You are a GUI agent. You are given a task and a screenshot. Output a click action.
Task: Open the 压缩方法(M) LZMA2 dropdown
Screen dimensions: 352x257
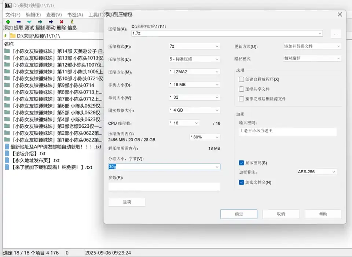point(194,72)
